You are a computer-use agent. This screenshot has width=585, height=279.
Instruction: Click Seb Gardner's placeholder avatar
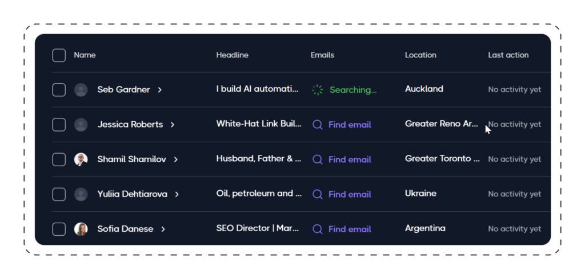tap(81, 90)
